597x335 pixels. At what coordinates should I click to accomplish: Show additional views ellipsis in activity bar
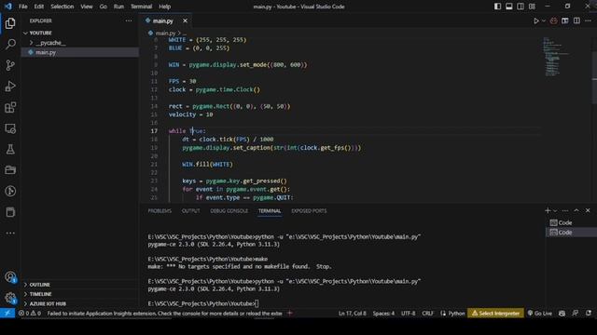(10, 233)
